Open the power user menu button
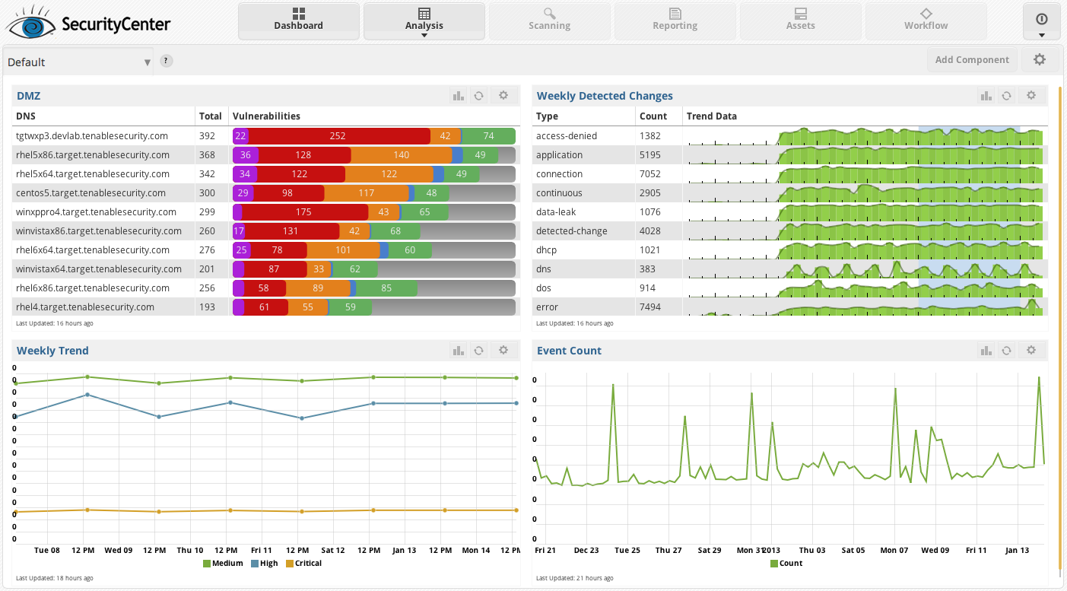Viewport: 1067px width, 591px height. (1042, 21)
